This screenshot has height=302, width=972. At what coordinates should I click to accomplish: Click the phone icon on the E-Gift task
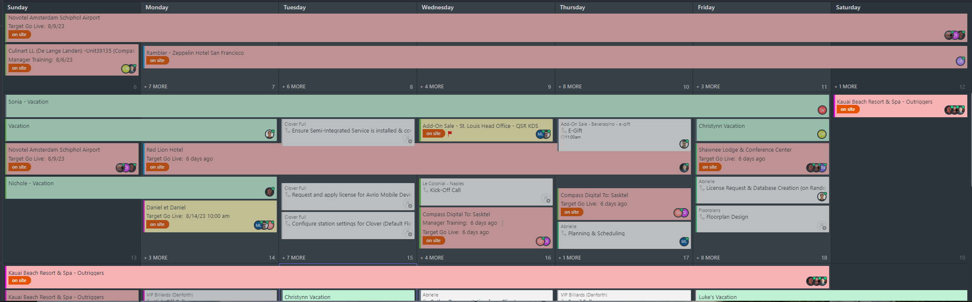[x=564, y=131]
